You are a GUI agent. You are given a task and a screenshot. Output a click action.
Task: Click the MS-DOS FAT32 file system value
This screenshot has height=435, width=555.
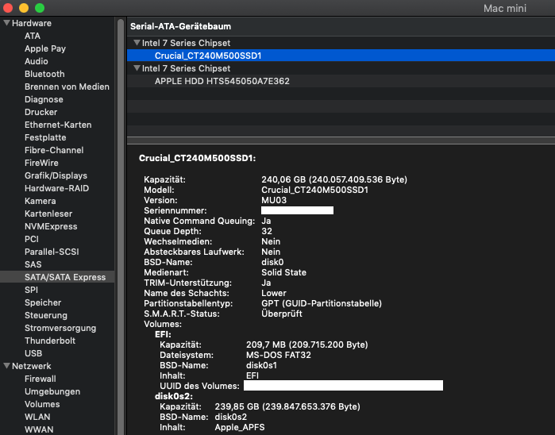click(279, 355)
